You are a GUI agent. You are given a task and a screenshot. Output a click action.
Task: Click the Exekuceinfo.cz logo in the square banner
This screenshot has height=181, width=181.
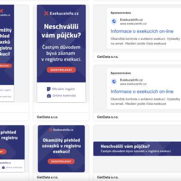[x=61, y=130]
